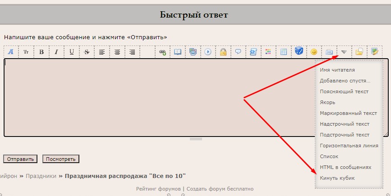Viewport: 391px width, 196px height.
Task: Toggle bold formatting
Action: [x=41, y=52]
